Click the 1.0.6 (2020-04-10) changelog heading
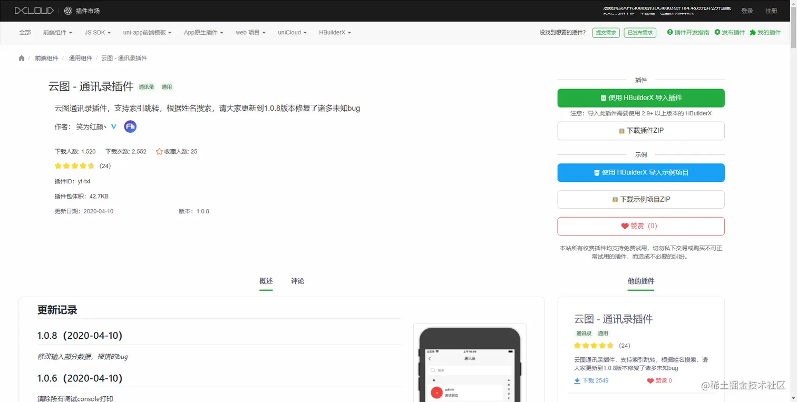This screenshot has width=797, height=402. (x=80, y=378)
